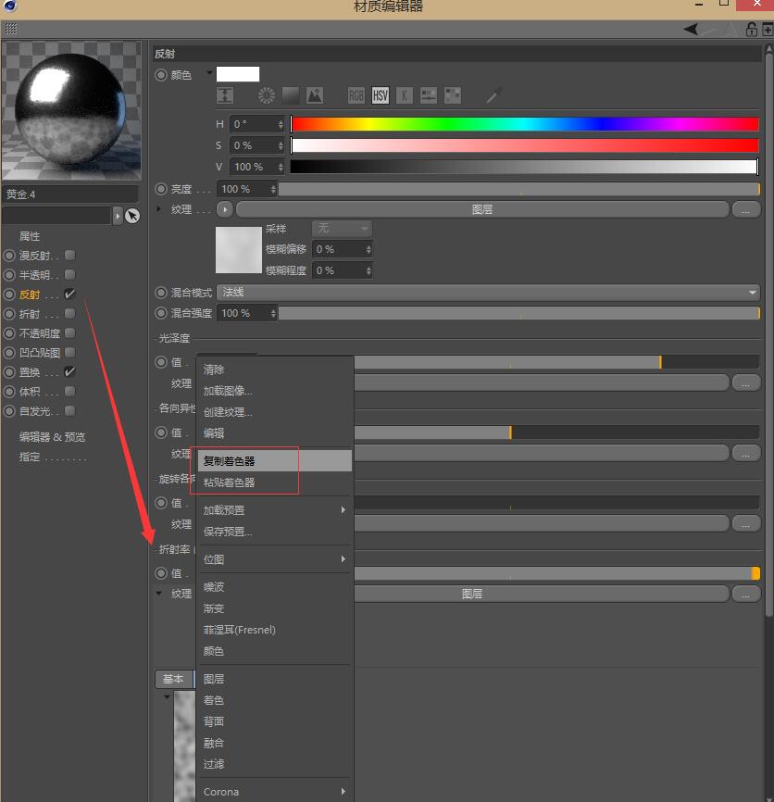Click the white 颜色 color swatch
Viewport: 774px width, 802px height.
click(x=238, y=74)
